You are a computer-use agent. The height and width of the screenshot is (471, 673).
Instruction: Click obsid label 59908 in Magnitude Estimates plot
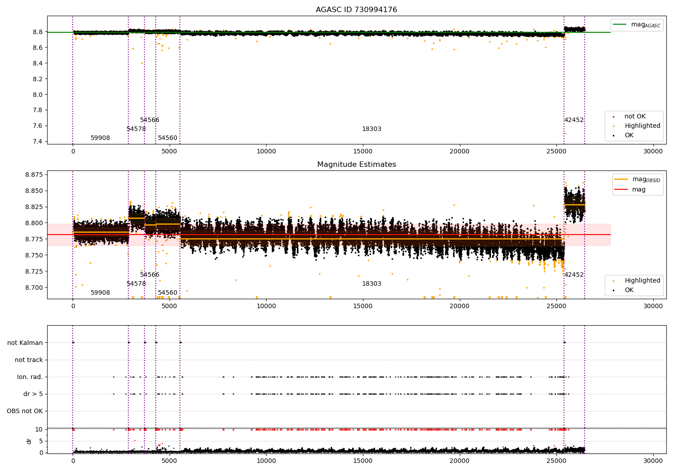(x=100, y=293)
